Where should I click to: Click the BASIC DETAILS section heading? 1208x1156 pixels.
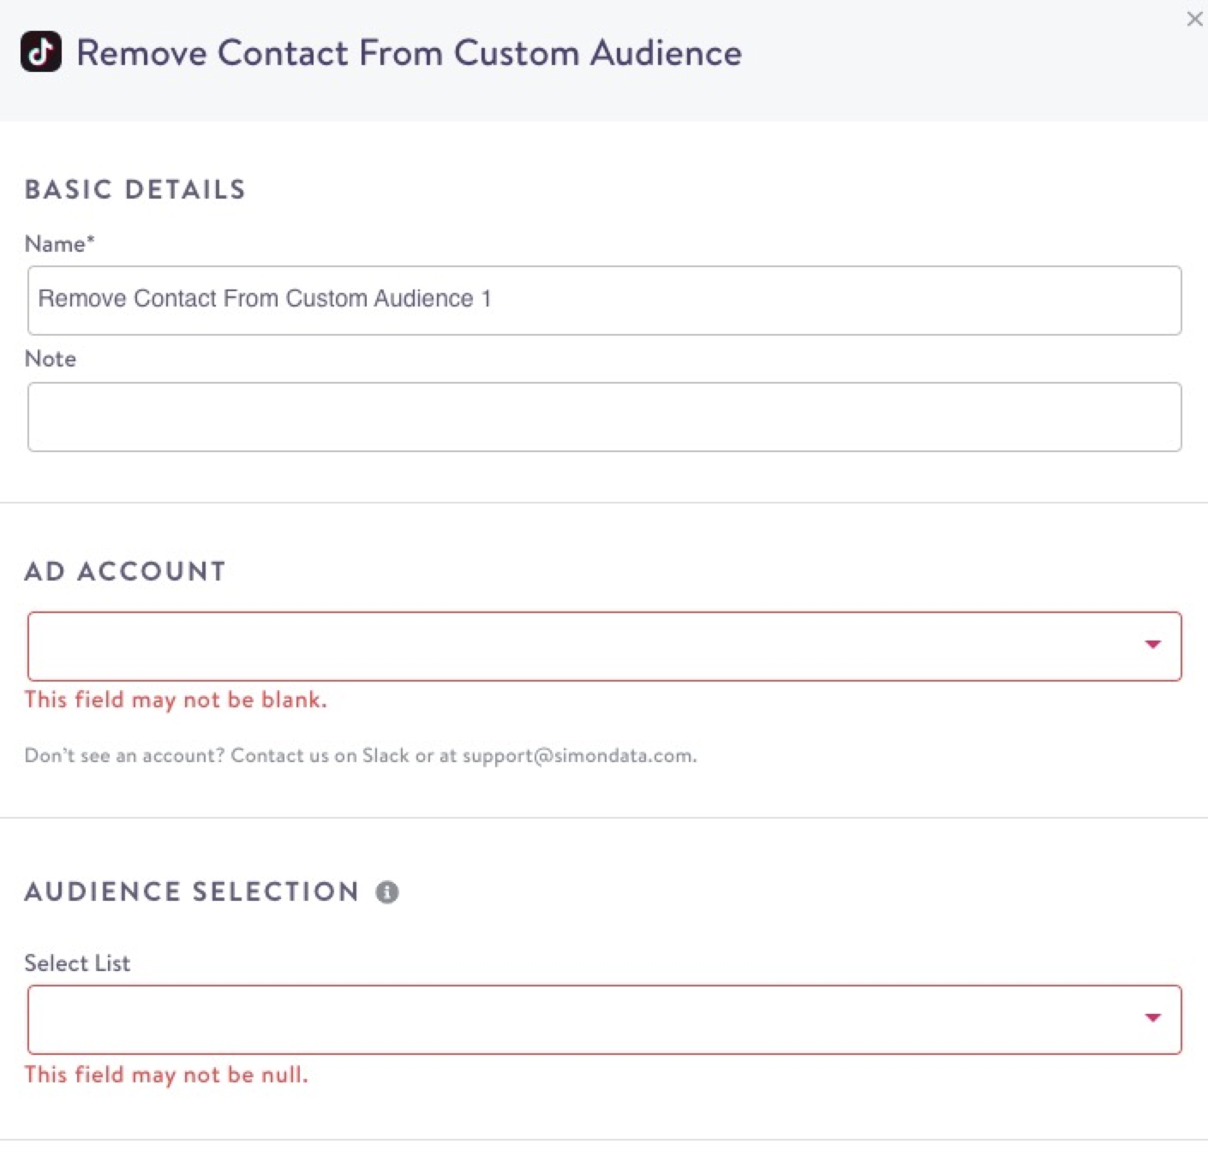[135, 189]
